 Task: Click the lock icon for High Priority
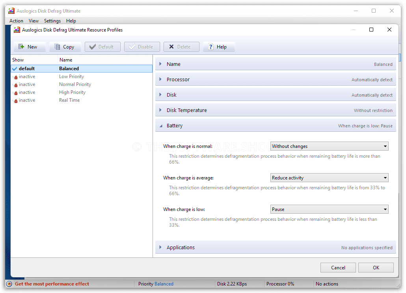click(x=16, y=93)
